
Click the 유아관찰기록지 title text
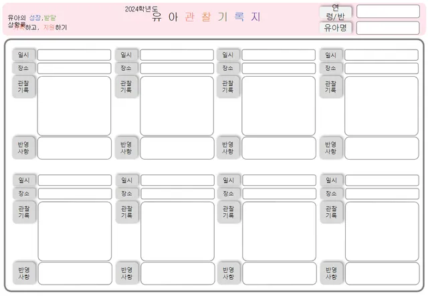(x=207, y=17)
